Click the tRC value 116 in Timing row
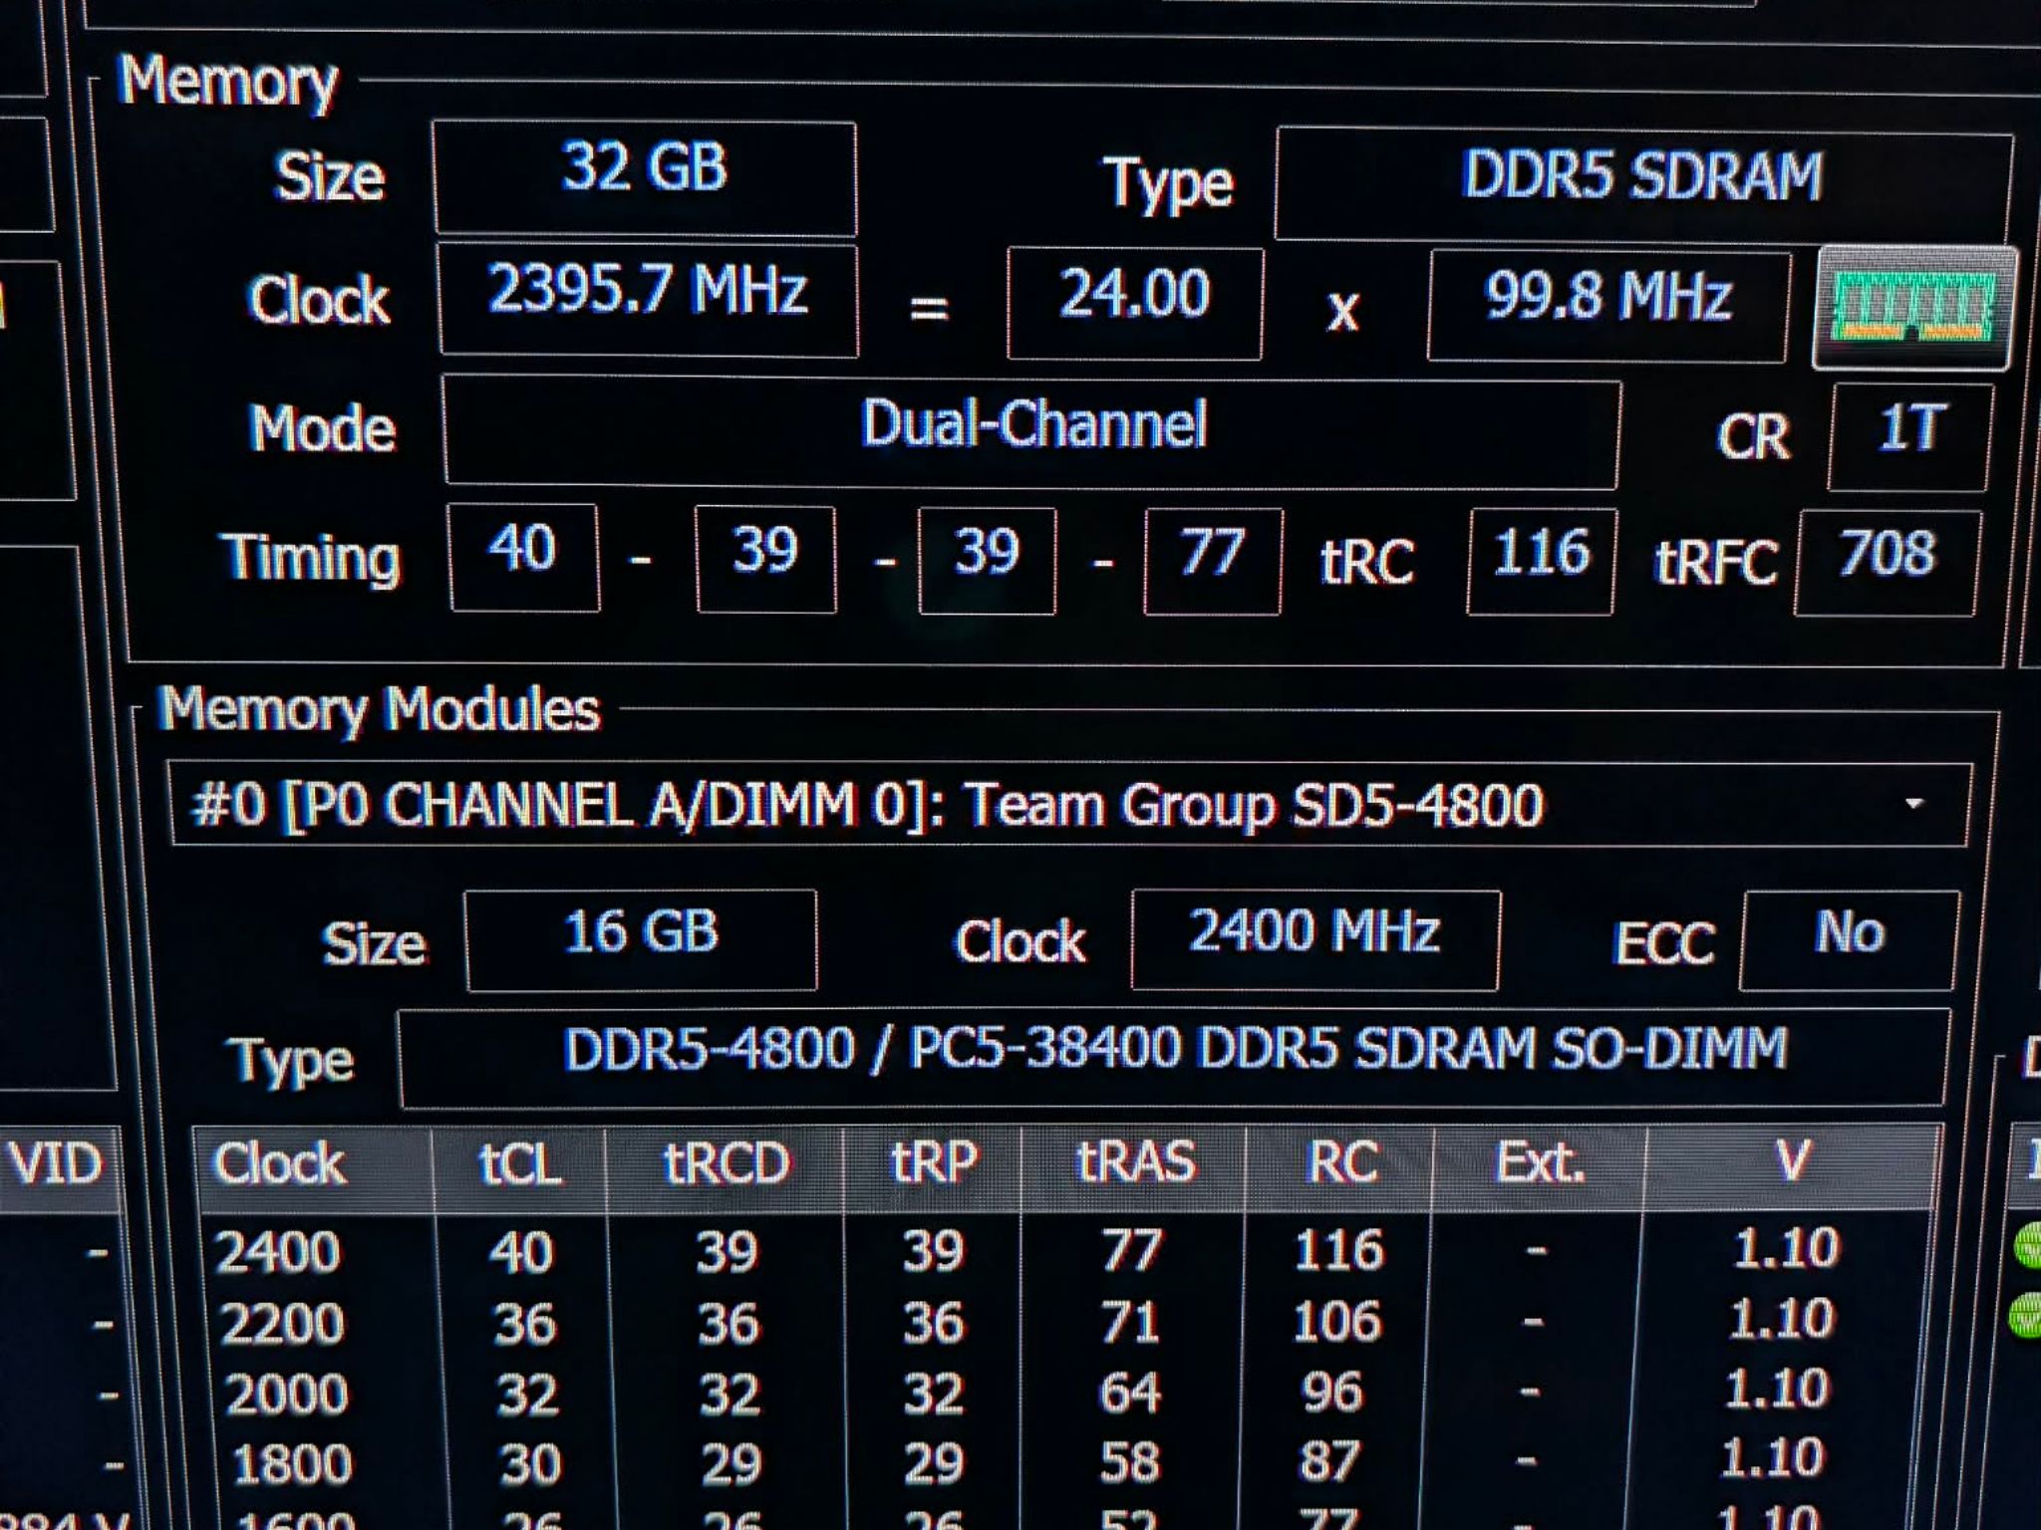 1541,561
